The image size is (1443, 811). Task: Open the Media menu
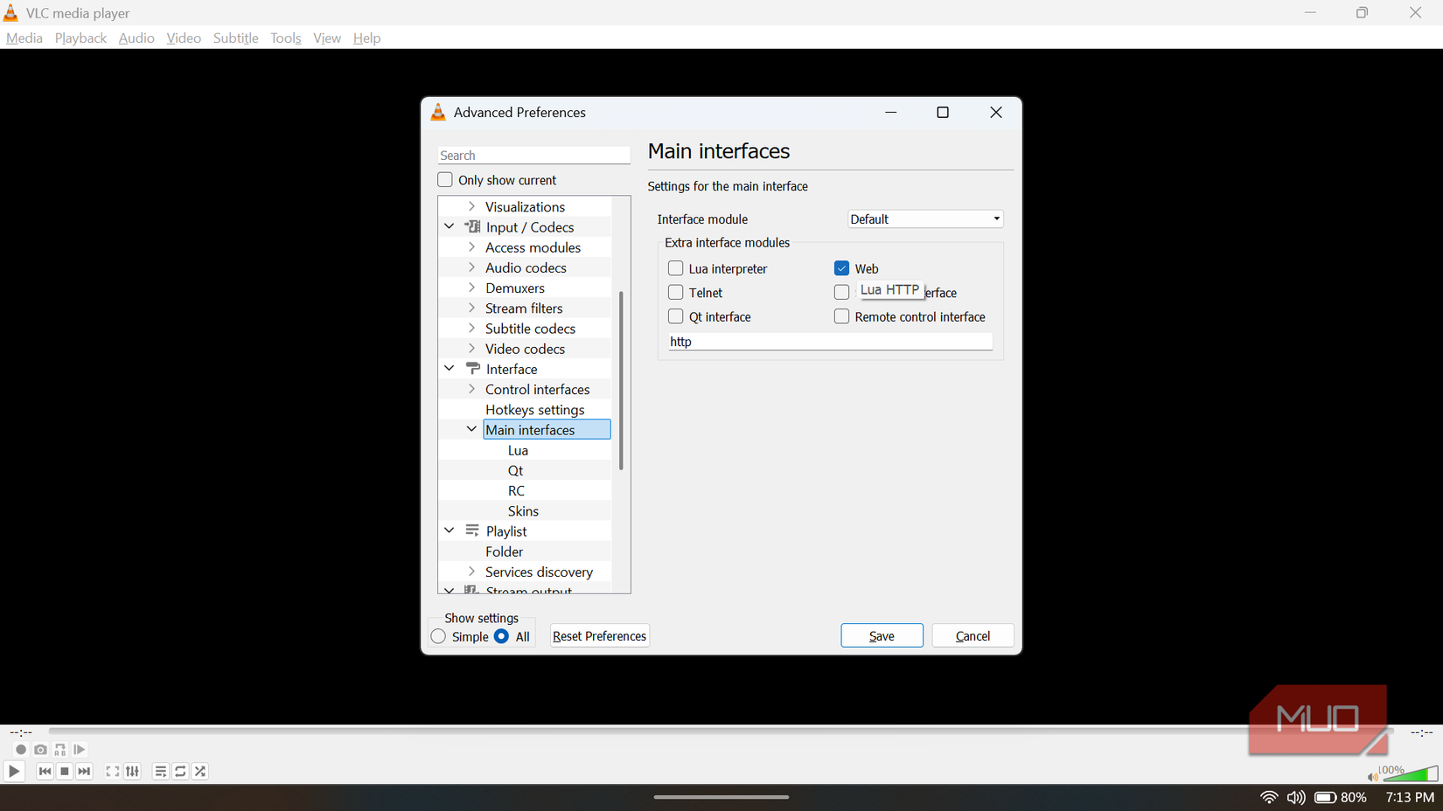pyautogui.click(x=24, y=38)
